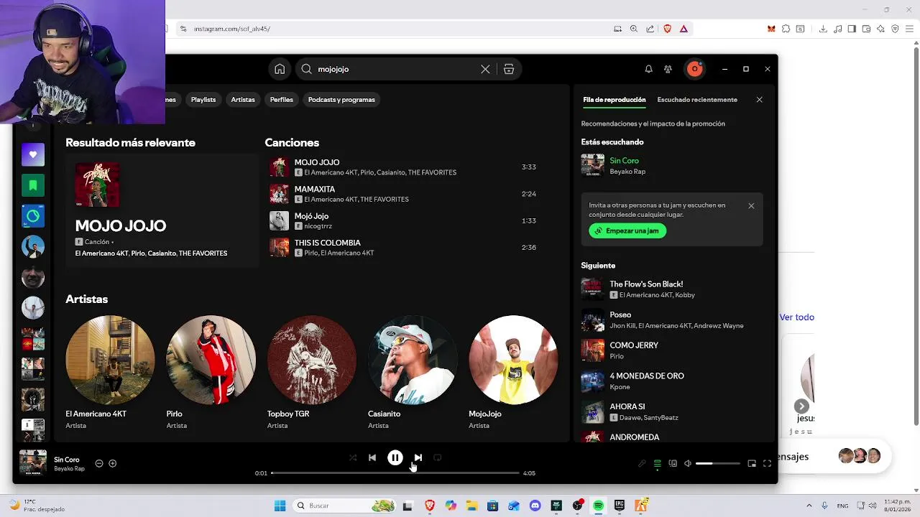Open MetaMask fox extension in Brave
Viewport: 920px width, 517px height.
click(x=771, y=29)
